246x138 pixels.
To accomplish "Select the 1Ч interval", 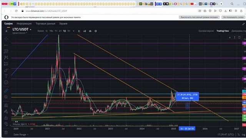I will click(x=56, y=31).
